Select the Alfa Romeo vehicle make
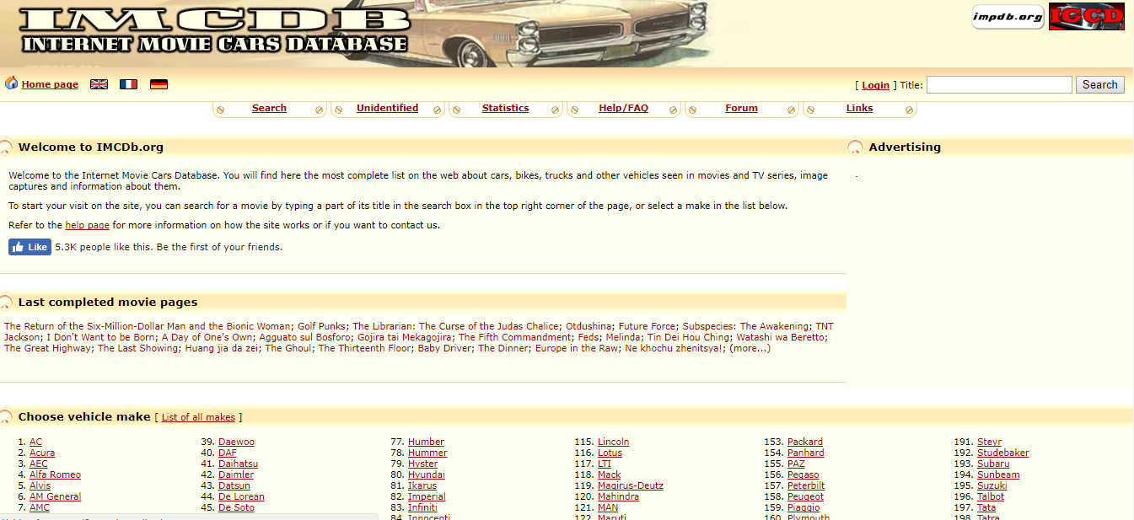Viewport: 1134px width, 520px height. 55,474
